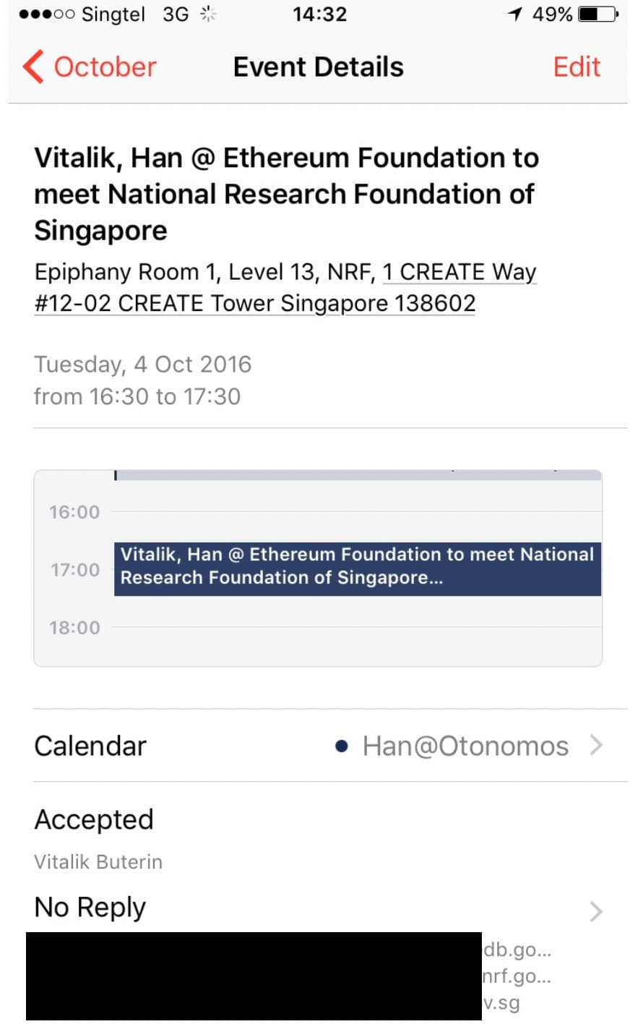Open the Calendar row chevron
The width and height of the screenshot is (630, 1024).
click(x=596, y=745)
